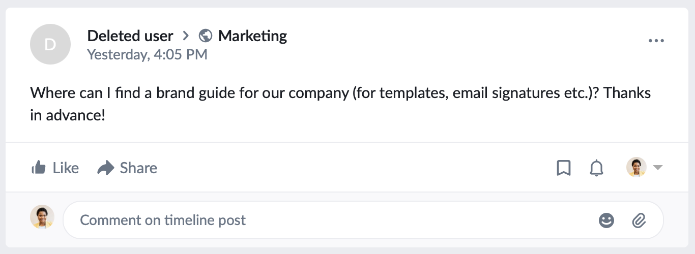Toggle notifications with the bell icon
Viewport: 695px width, 254px height.
(x=596, y=168)
